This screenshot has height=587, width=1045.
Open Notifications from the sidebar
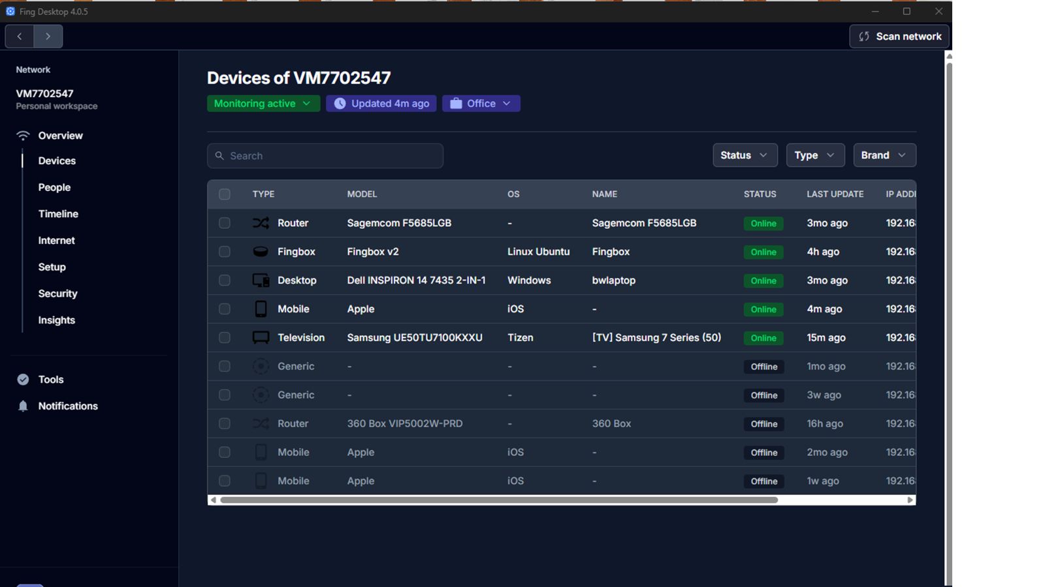point(68,406)
